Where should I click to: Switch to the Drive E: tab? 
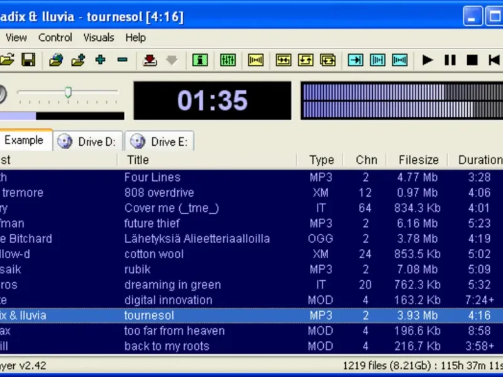[x=160, y=141]
